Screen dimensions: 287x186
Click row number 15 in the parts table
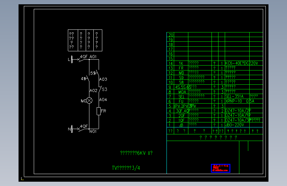pyautogui.click(x=170, y=59)
